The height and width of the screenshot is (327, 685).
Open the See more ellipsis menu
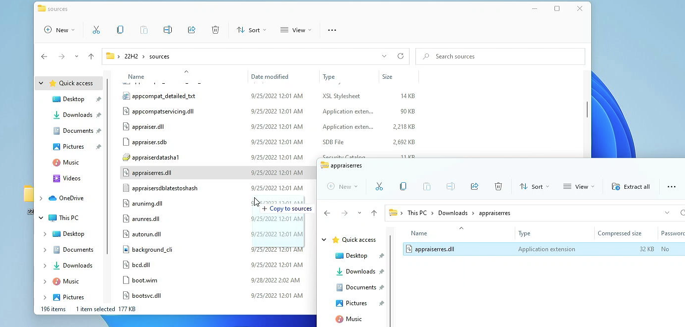(x=332, y=30)
